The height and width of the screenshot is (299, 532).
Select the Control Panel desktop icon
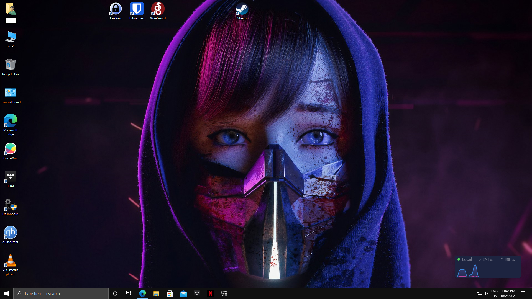coord(10,94)
